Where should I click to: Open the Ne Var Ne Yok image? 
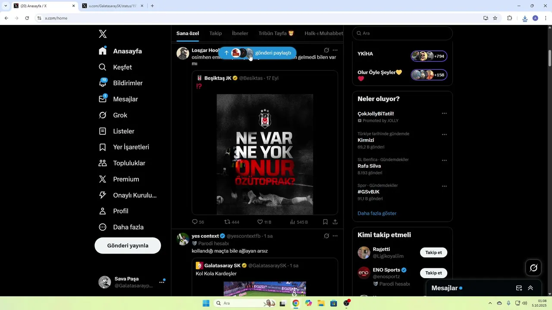click(265, 154)
